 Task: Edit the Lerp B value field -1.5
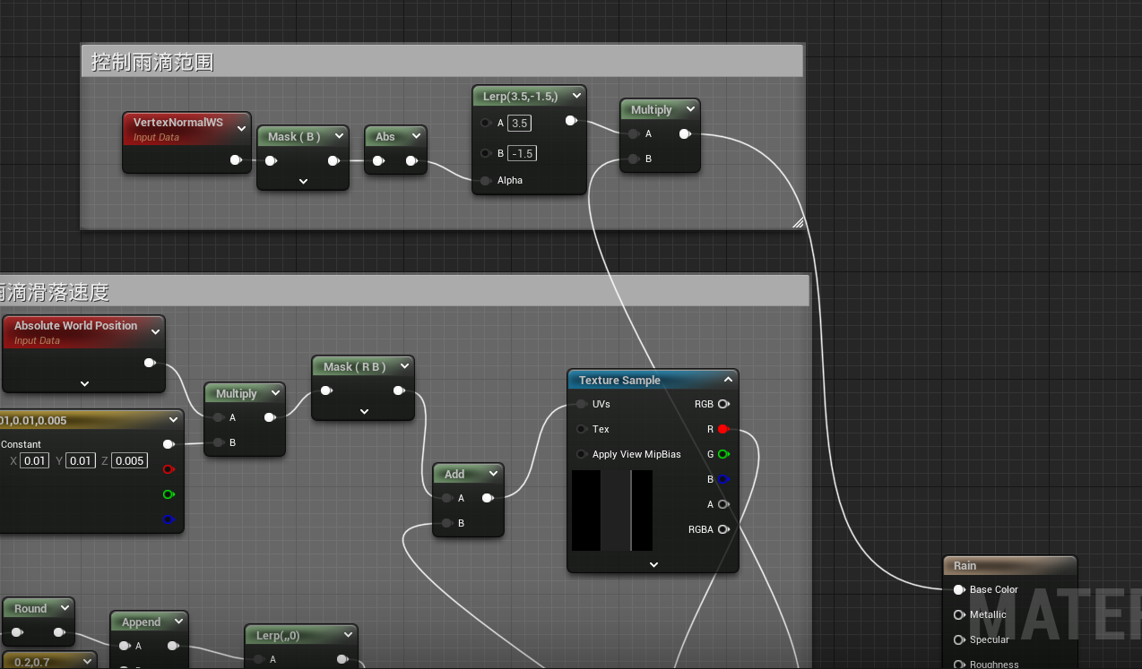coord(523,153)
